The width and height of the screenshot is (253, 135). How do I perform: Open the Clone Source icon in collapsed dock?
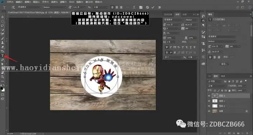[x=203, y=43]
